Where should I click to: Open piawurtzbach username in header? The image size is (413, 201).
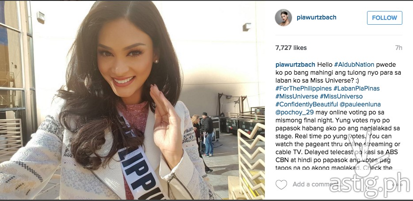pyautogui.click(x=316, y=18)
